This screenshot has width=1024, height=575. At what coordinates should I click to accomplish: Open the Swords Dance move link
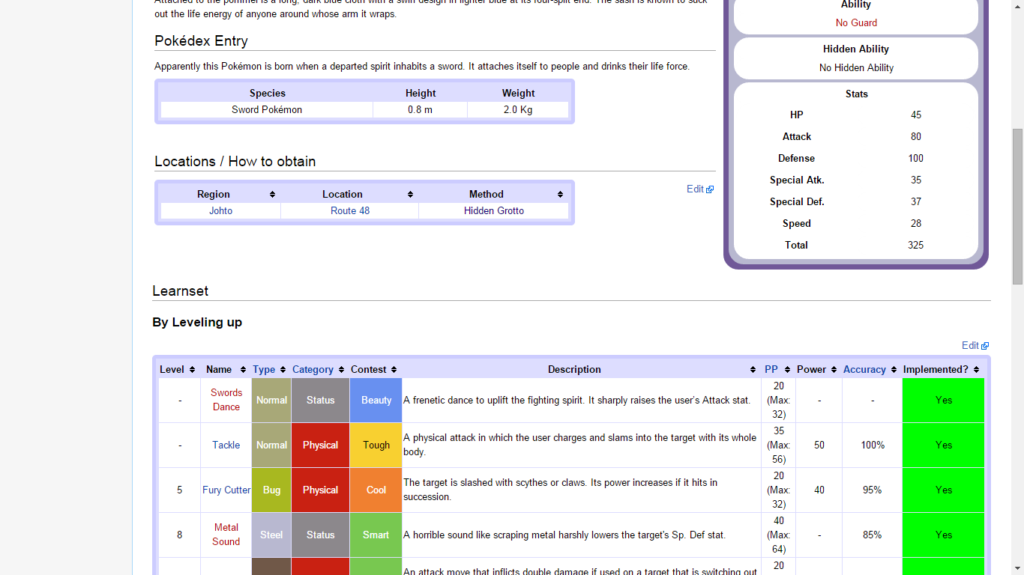point(226,400)
